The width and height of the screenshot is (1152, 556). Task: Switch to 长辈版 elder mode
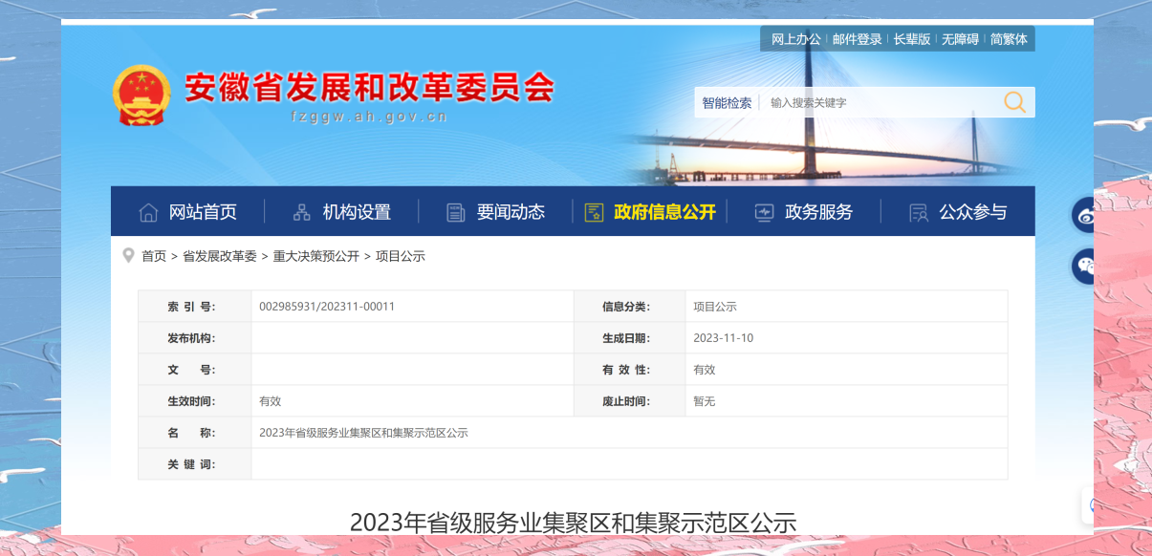(912, 39)
